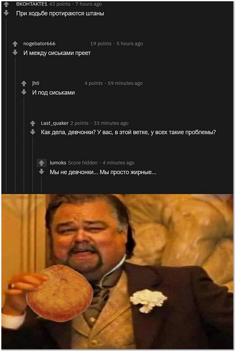Screen dimensions: 235x351
Task: Upvote Last_quaker's comment
Action: click(x=33, y=123)
